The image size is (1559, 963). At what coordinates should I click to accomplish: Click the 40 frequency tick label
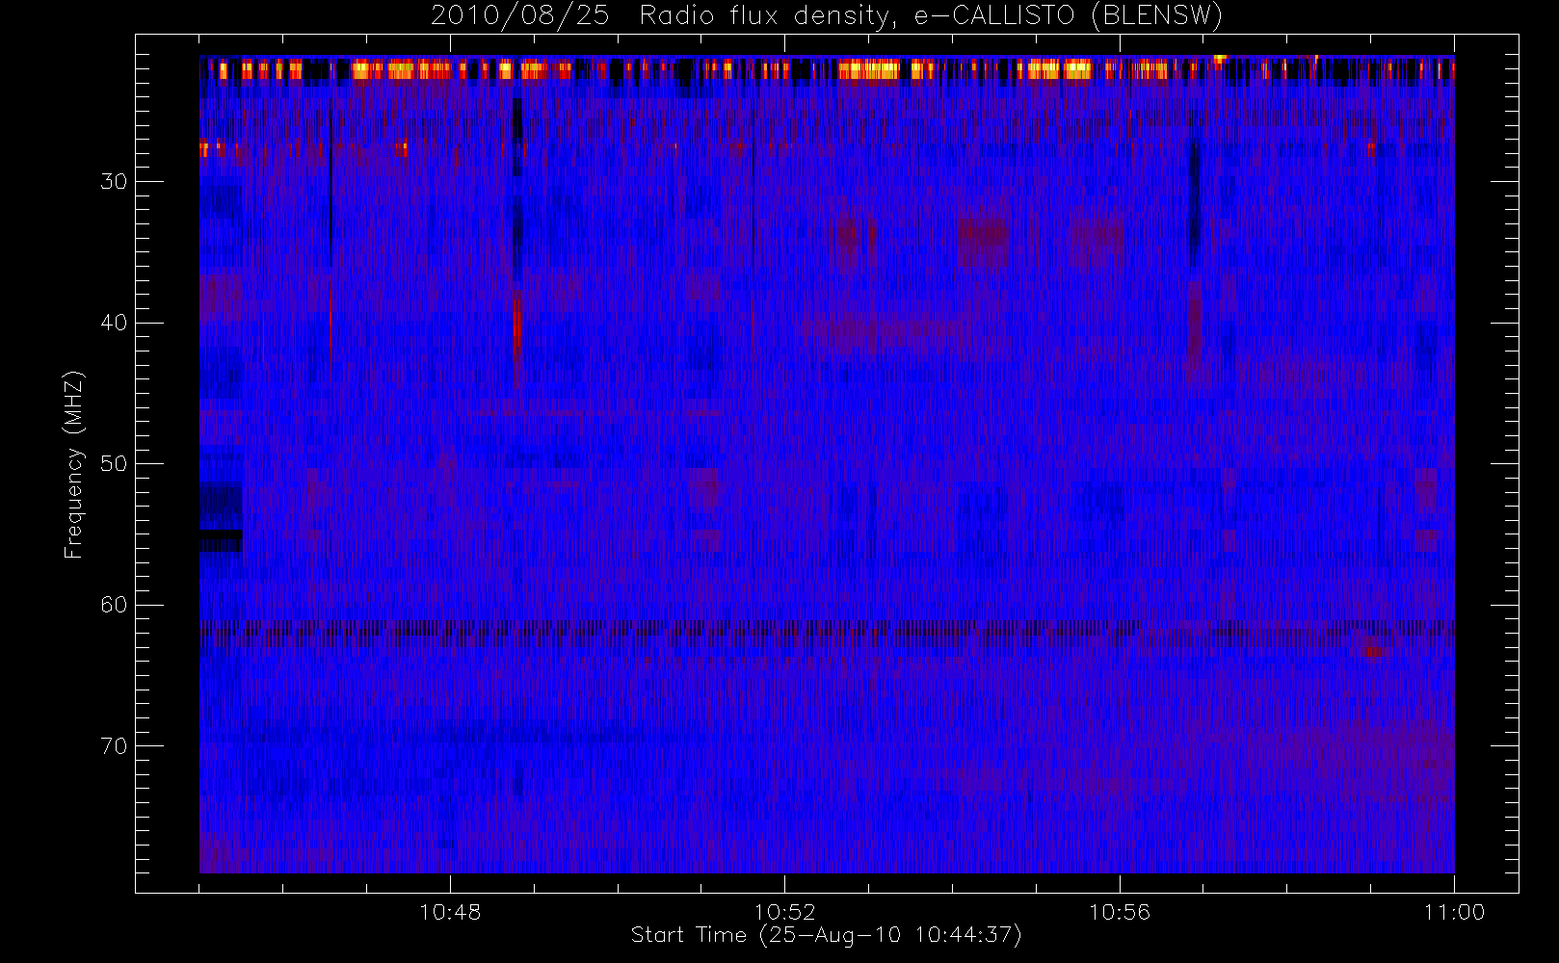[x=114, y=323]
